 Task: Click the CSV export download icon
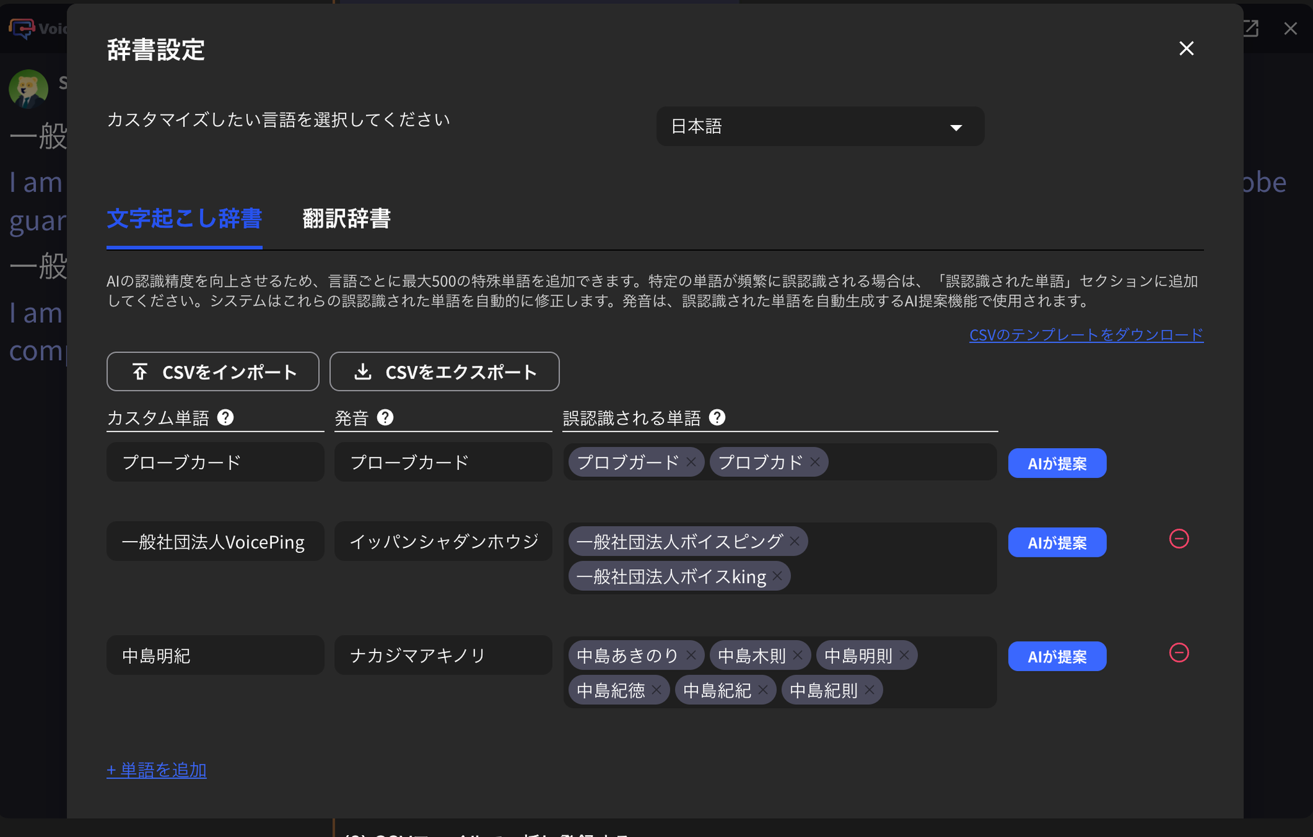click(x=363, y=372)
